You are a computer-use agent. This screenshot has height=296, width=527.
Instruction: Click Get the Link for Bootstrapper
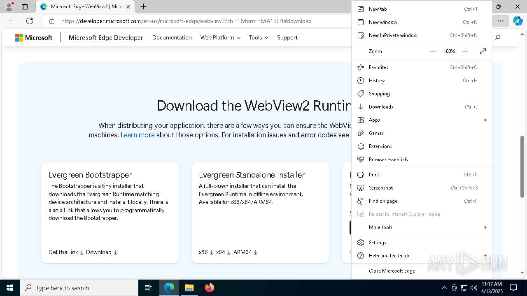coord(66,252)
